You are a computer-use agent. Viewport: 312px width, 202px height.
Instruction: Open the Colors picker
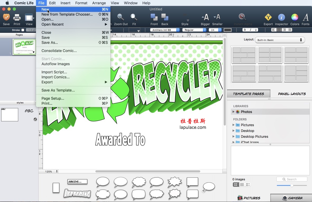(x=295, y=17)
